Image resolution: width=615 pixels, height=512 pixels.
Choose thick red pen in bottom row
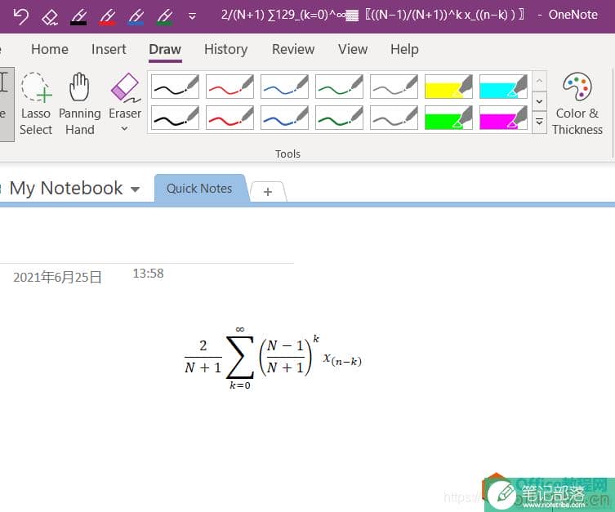pyautogui.click(x=230, y=118)
